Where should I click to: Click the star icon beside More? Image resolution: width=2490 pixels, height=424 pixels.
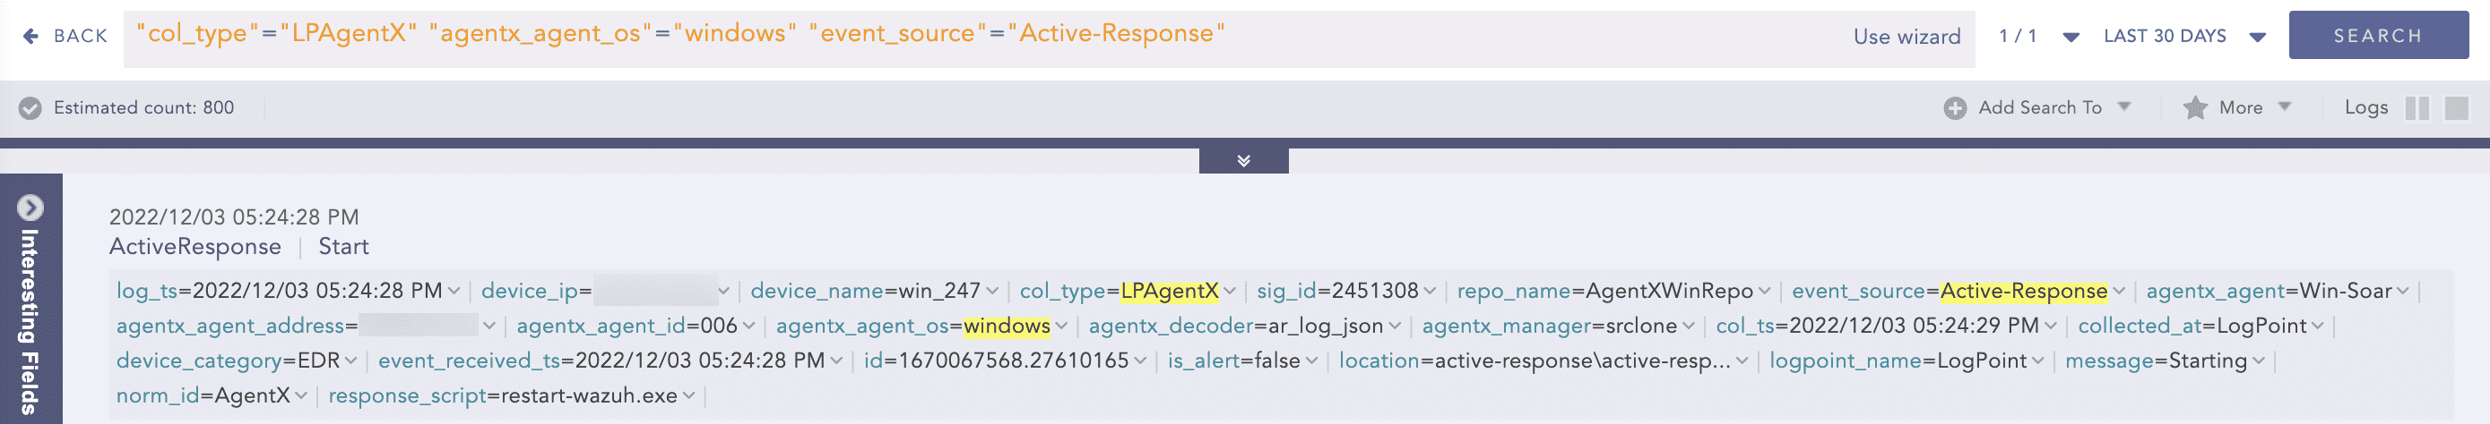(x=2195, y=108)
